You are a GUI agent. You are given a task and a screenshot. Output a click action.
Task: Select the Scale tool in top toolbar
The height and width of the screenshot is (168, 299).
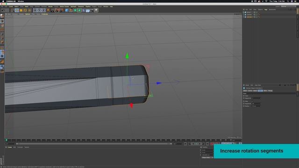[x=21, y=10]
